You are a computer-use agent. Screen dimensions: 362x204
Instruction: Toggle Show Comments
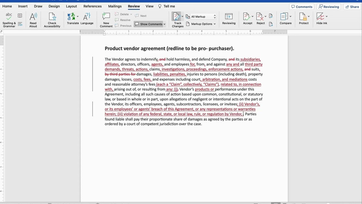(148, 24)
